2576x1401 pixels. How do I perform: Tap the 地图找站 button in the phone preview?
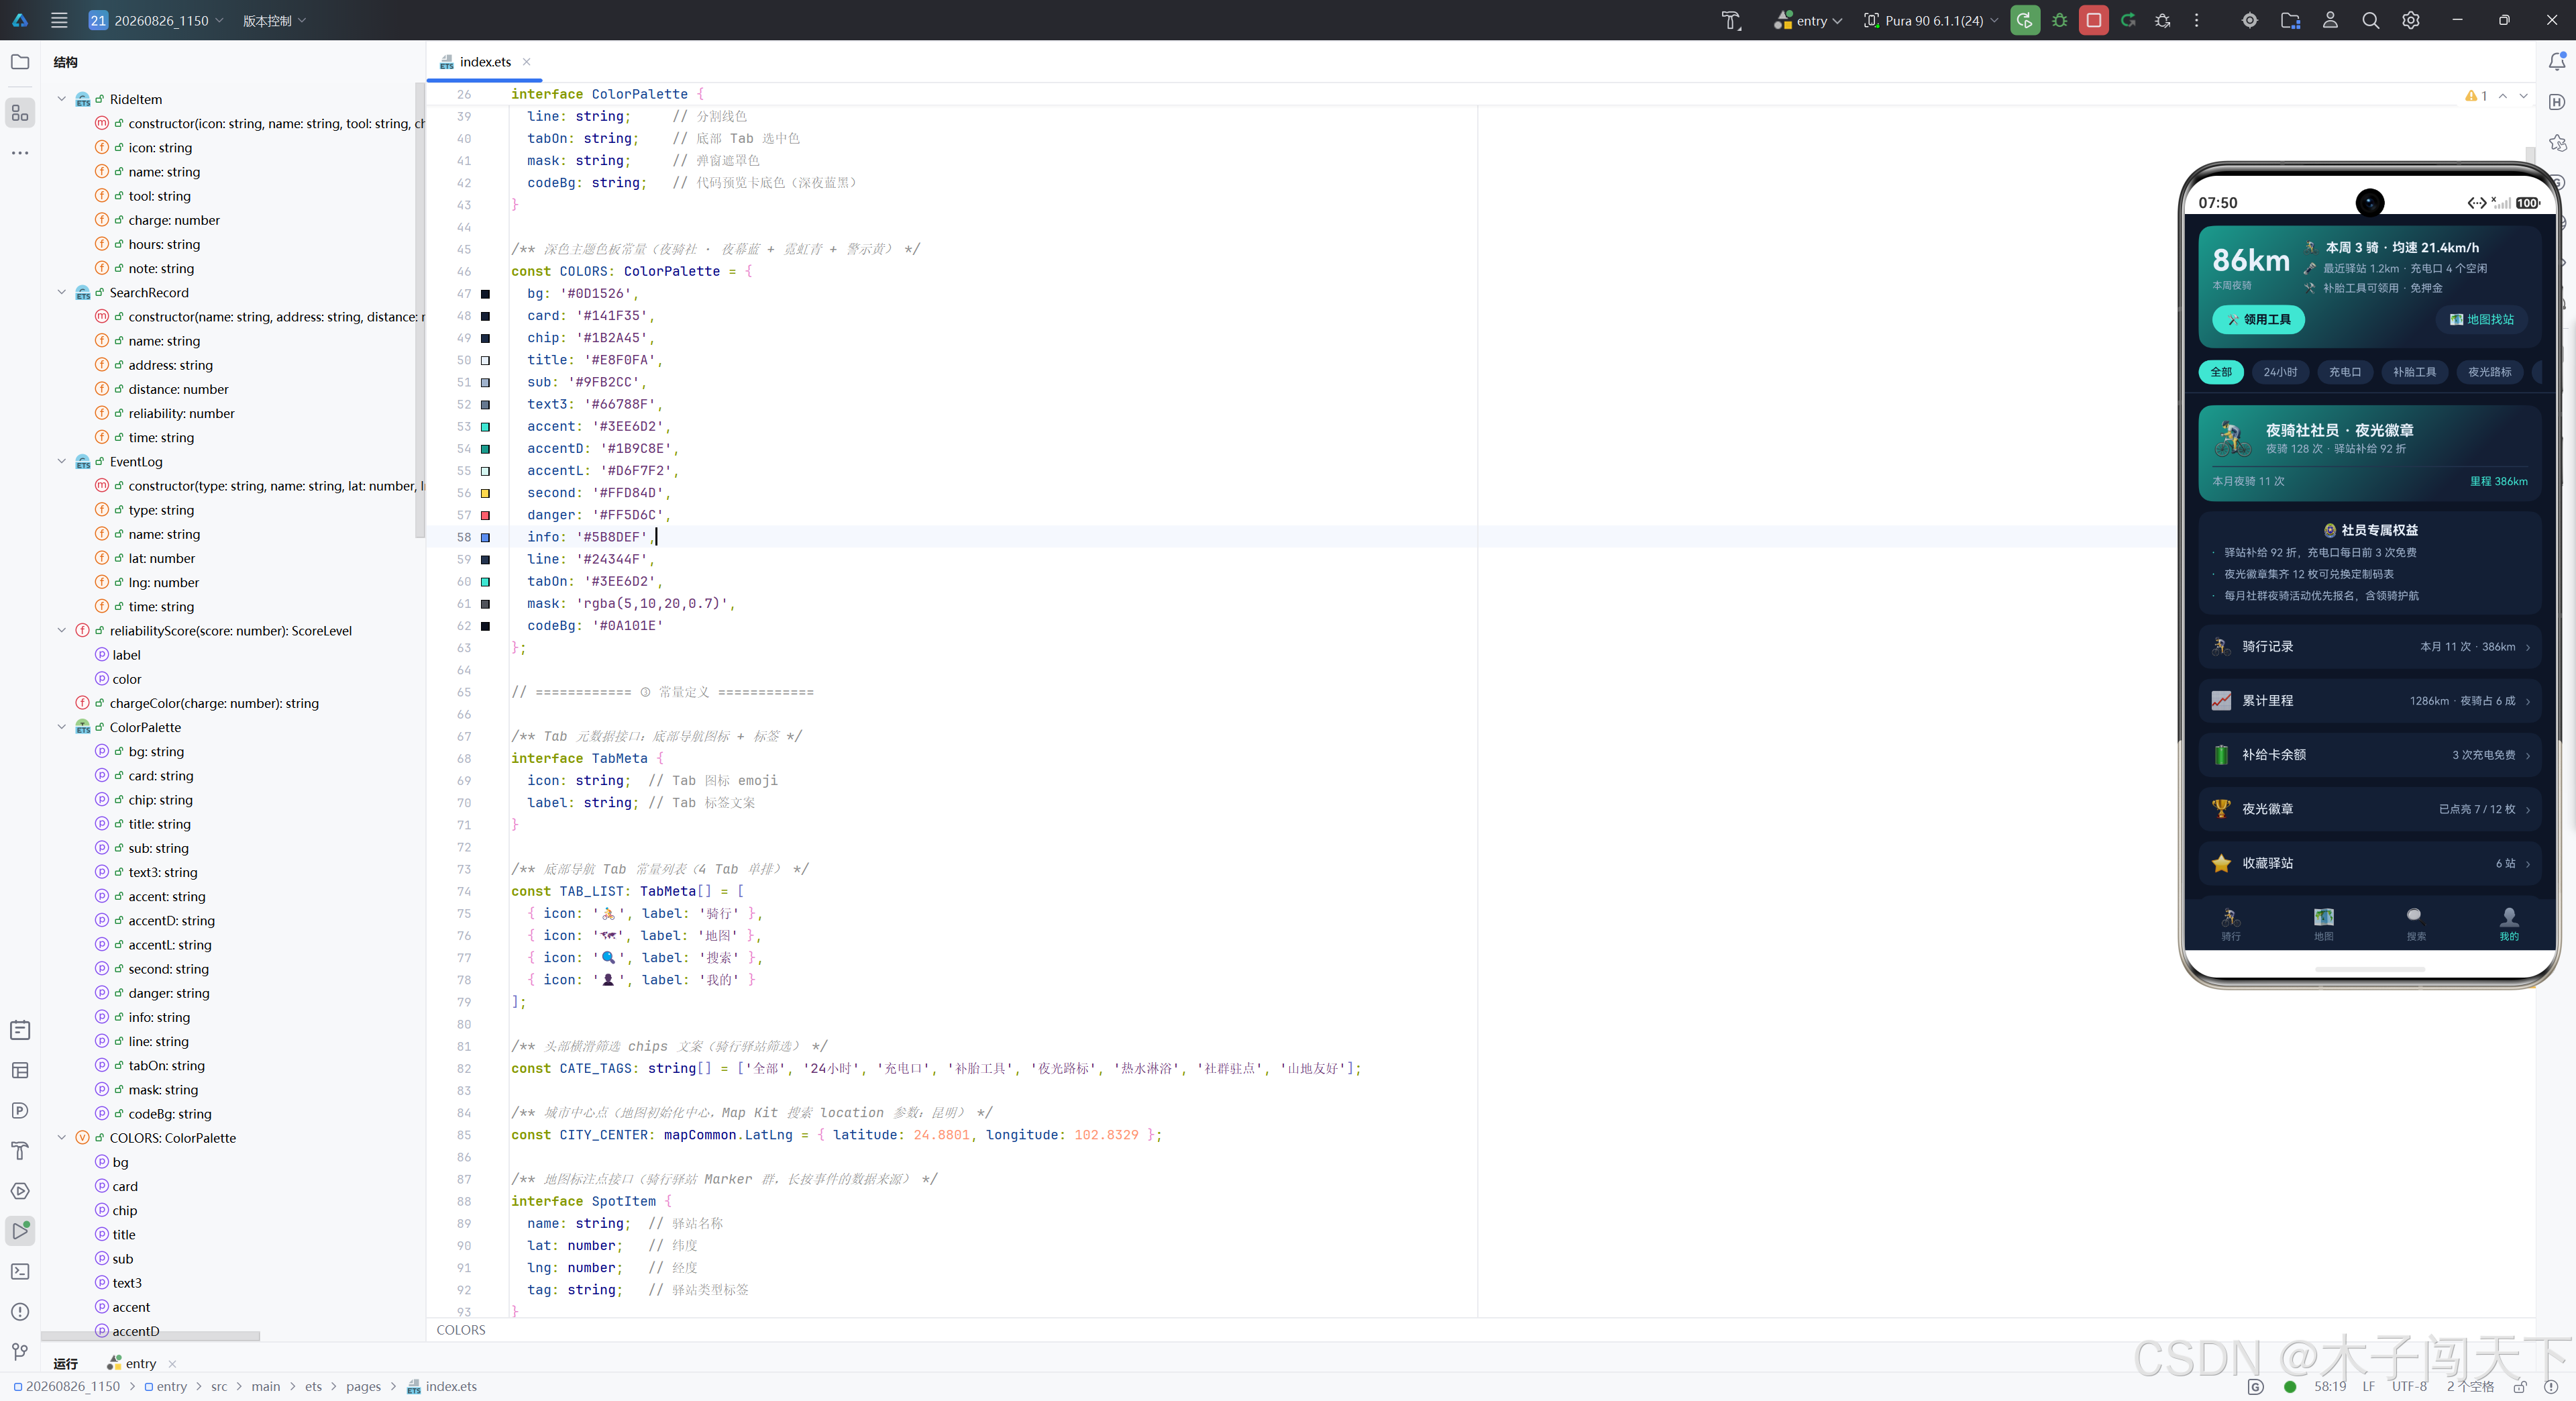(2481, 319)
